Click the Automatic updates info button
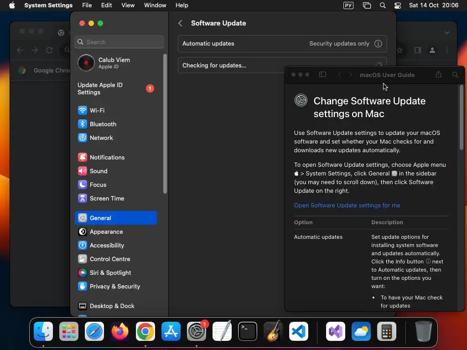Screen dimensions: 467x350 378,44
